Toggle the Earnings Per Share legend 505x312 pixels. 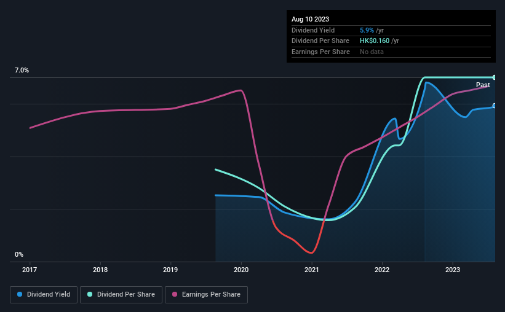click(206, 295)
